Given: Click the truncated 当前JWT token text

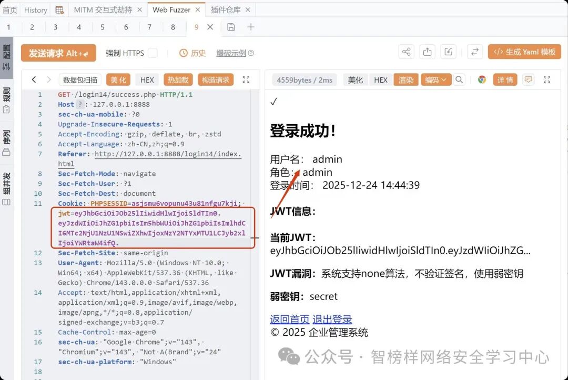Looking at the screenshot, I should click(x=400, y=251).
